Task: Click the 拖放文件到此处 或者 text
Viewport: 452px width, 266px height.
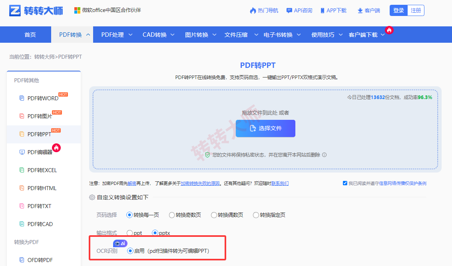Action: [265, 113]
